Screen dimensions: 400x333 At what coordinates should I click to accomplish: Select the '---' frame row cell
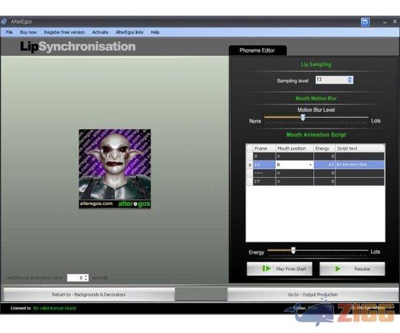click(x=264, y=173)
